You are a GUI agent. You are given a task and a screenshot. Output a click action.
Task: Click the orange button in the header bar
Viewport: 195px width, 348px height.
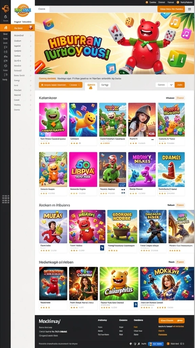point(171,9)
